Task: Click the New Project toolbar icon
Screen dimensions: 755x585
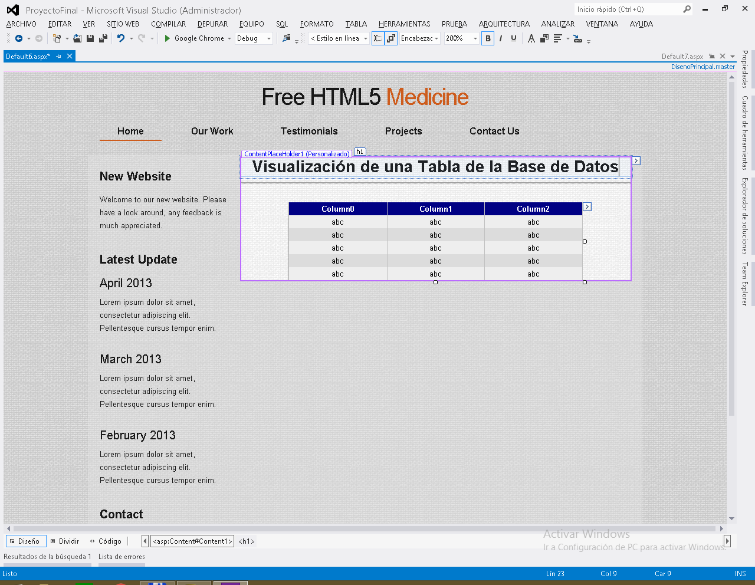Action: (57, 38)
